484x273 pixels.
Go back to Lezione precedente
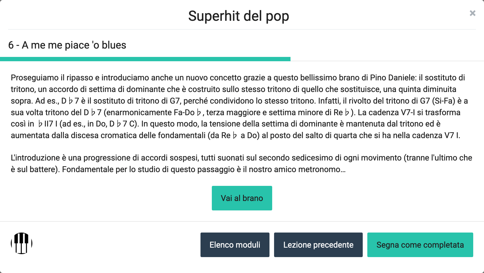(318, 245)
